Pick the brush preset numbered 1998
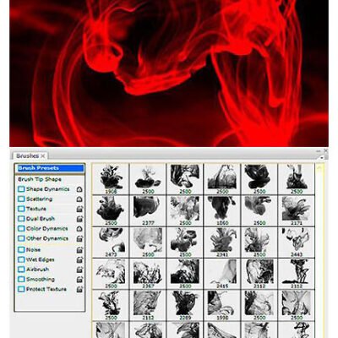The image size is (338, 338). click(222, 306)
